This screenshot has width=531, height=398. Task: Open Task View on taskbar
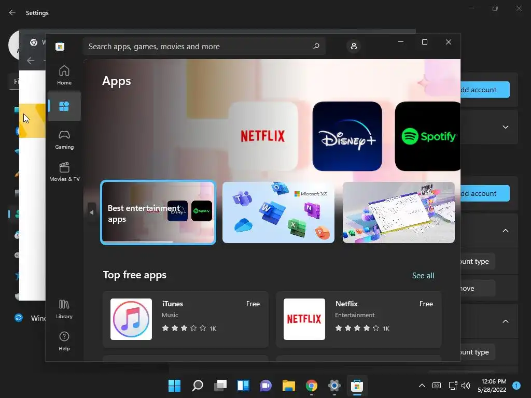[x=220, y=386]
